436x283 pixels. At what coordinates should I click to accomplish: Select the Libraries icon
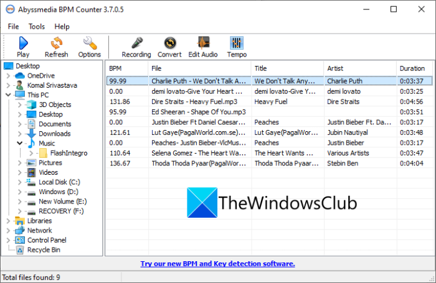point(20,221)
